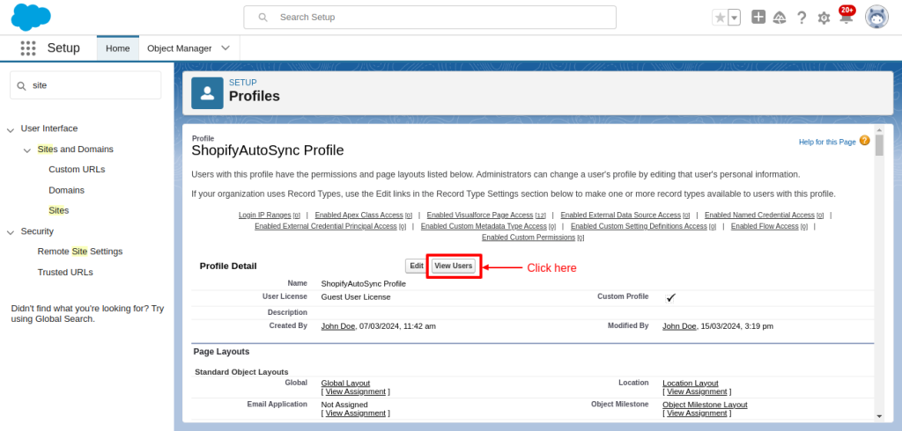
Task: Click View Assignment under Email Application
Action: coord(356,413)
